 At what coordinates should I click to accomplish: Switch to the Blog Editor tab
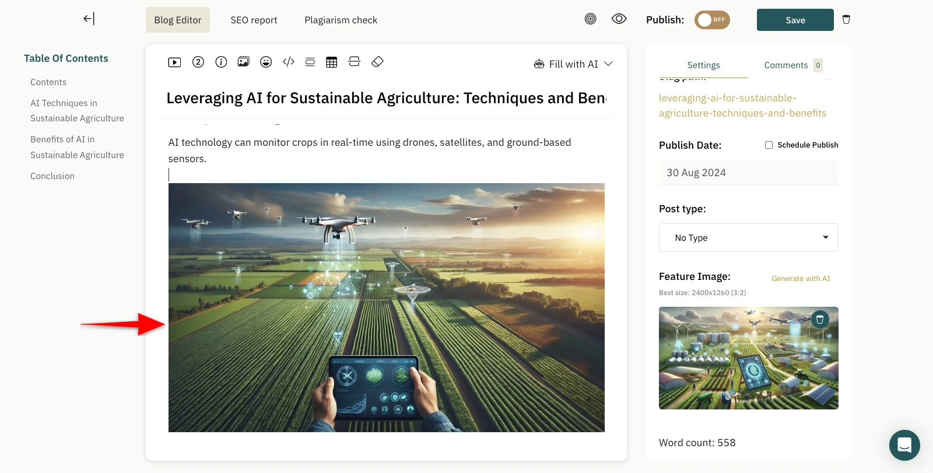178,20
